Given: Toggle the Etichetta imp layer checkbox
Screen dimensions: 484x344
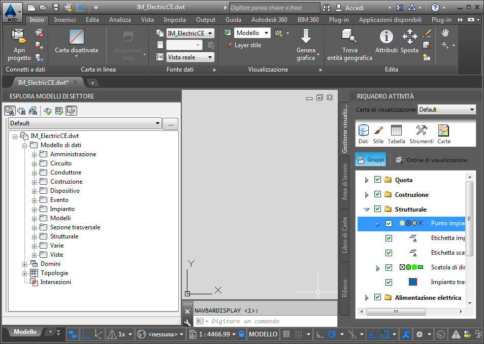Looking at the screenshot, I should pos(389,238).
